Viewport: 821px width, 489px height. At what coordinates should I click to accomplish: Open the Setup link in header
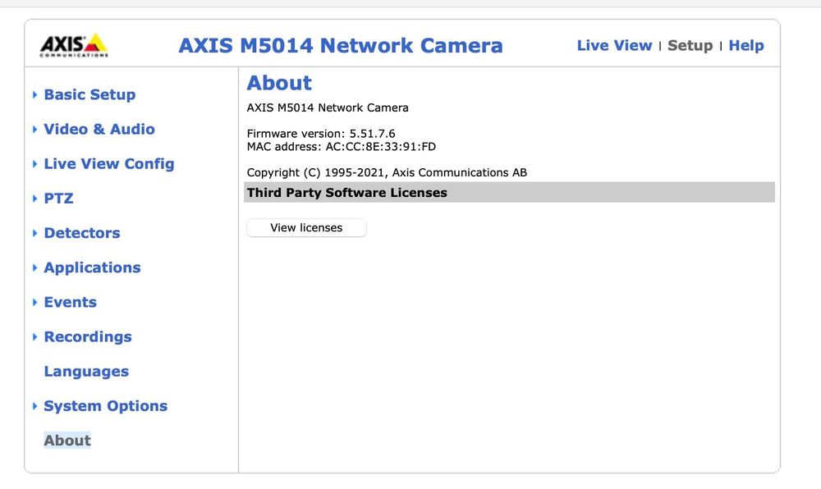click(690, 45)
